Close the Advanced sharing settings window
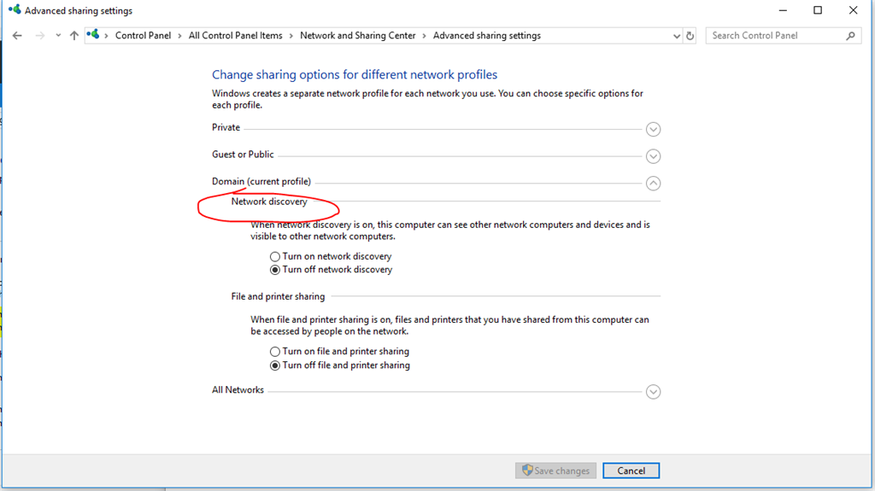875x491 pixels. pos(854,10)
